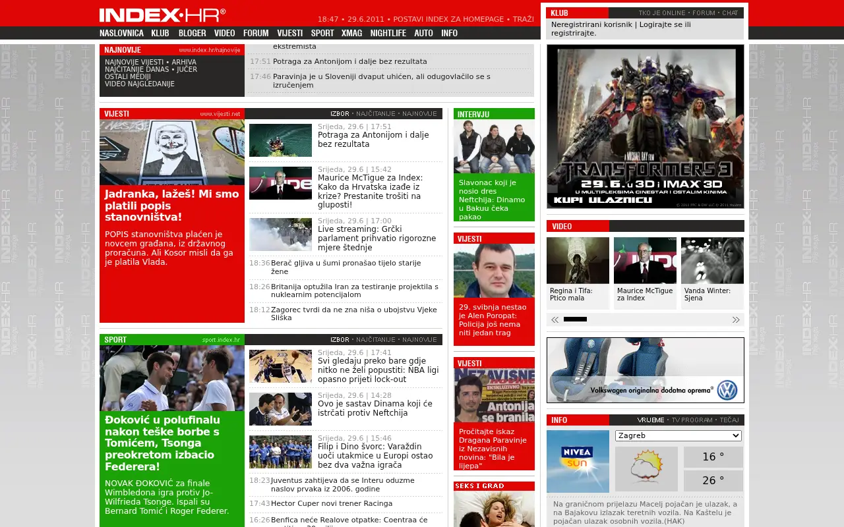The width and height of the screenshot is (844, 527).
Task: Select NAJČITANIJE tab in Vijesti section
Action: pos(376,114)
